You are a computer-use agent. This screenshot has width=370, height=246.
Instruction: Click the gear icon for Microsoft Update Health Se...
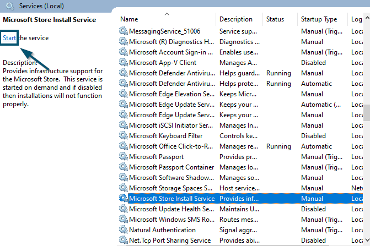(123, 209)
